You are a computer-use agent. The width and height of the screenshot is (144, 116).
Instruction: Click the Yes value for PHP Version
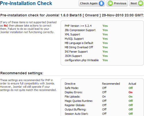[x=105, y=26]
